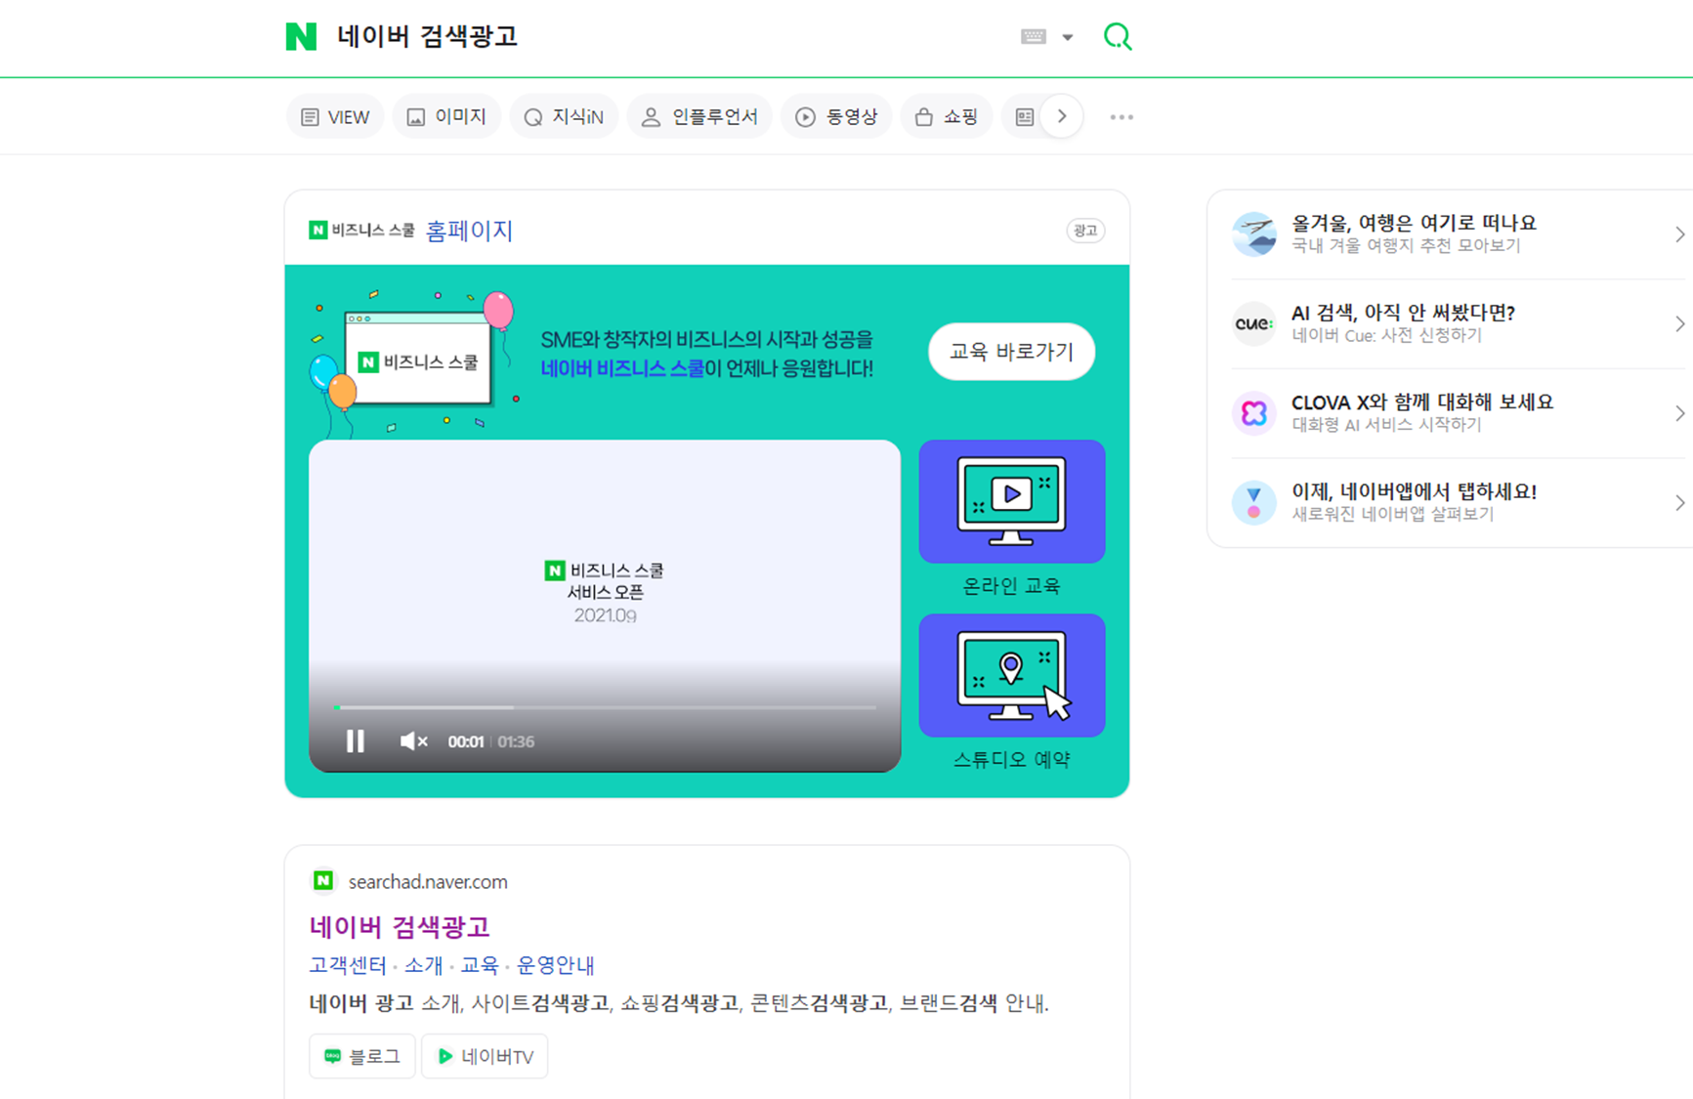Click the 국내 겨울 여행지 추천 모아보기 subtitle
Image resolution: width=1693 pixels, height=1099 pixels.
[x=1406, y=245]
